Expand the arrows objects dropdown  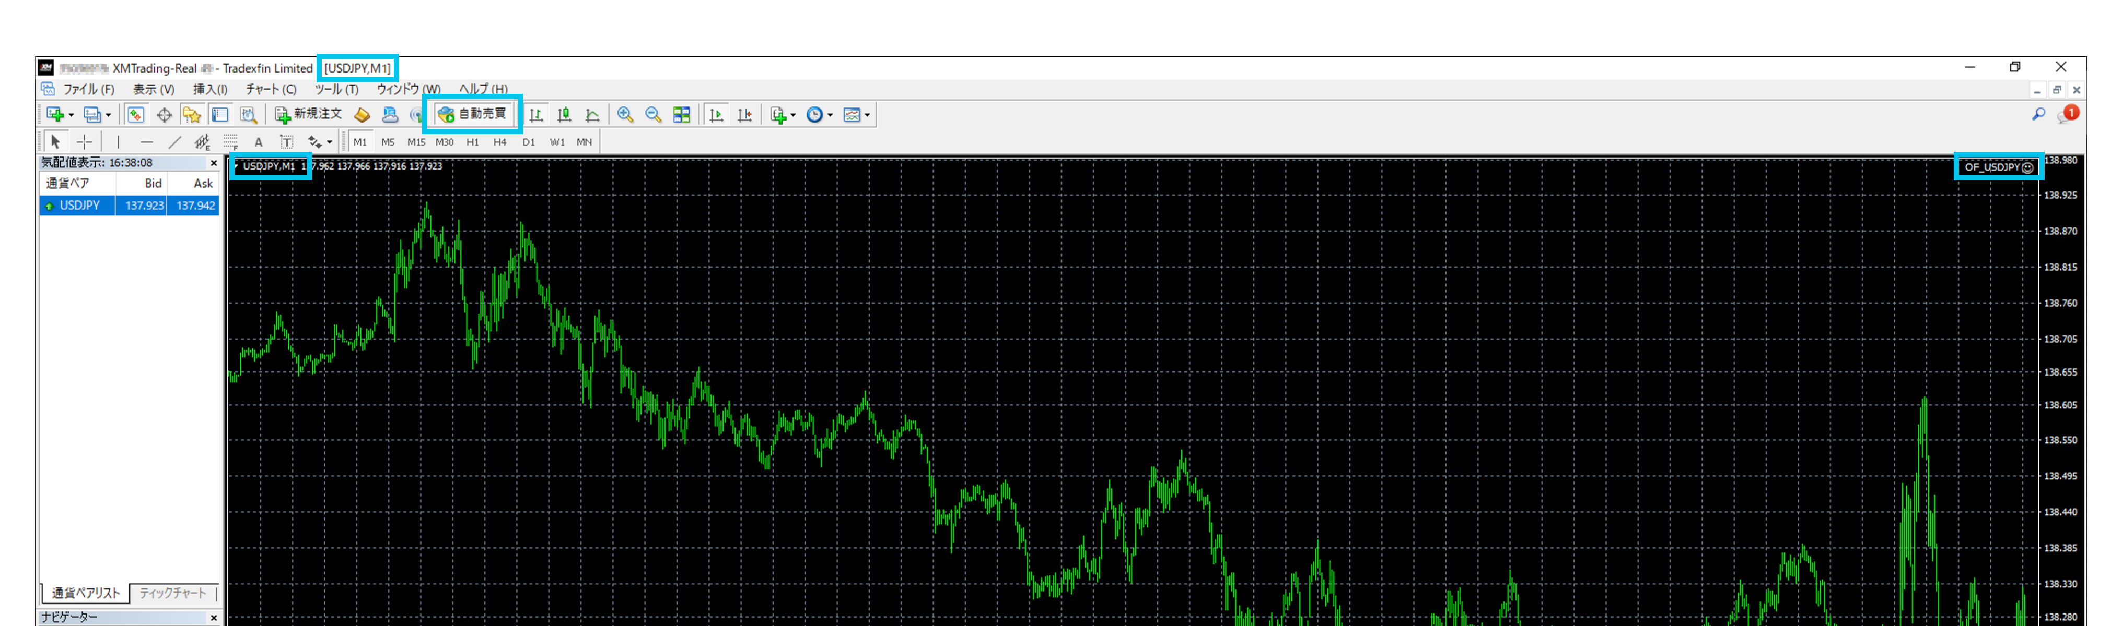click(x=330, y=143)
